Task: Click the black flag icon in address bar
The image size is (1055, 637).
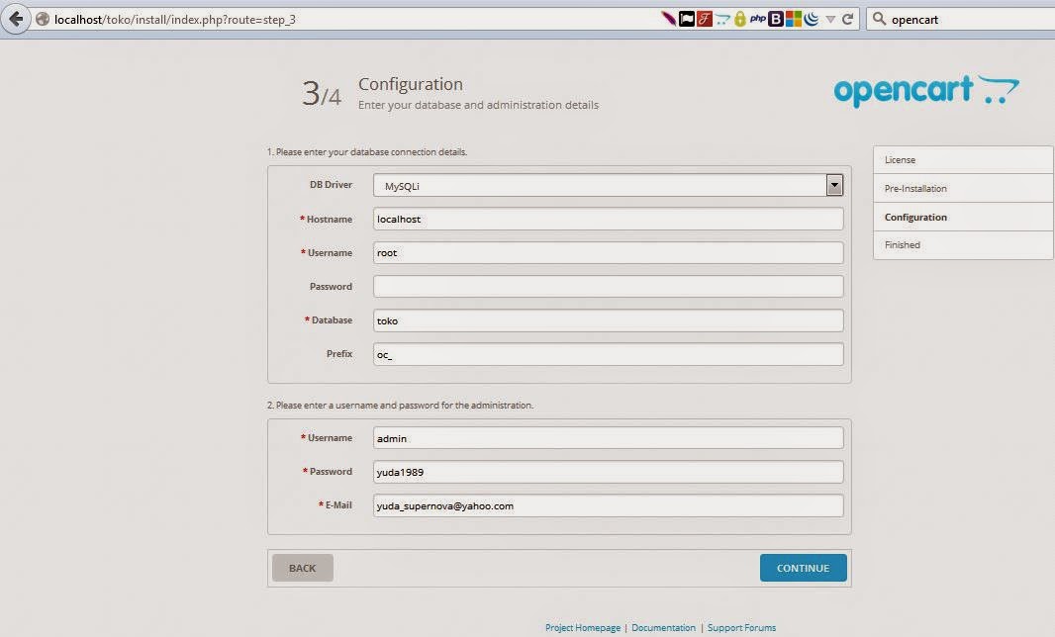Action: click(x=686, y=19)
